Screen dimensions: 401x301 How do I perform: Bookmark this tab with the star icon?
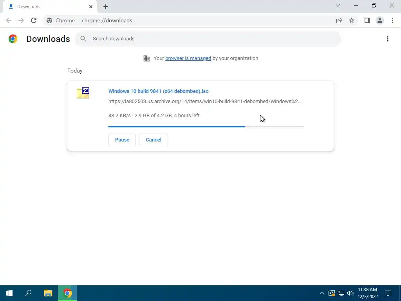pos(352,20)
